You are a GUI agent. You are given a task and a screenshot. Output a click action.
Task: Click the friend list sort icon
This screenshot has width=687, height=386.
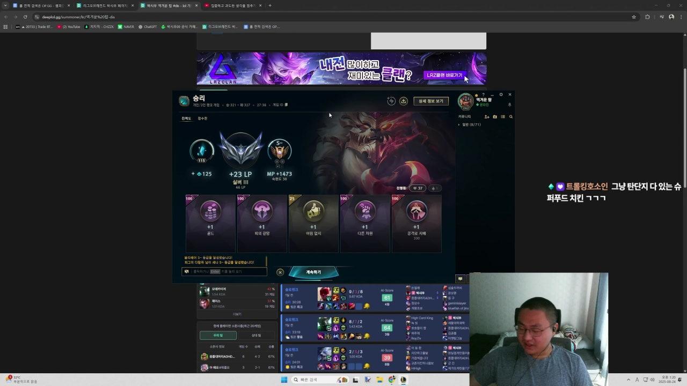(x=503, y=116)
